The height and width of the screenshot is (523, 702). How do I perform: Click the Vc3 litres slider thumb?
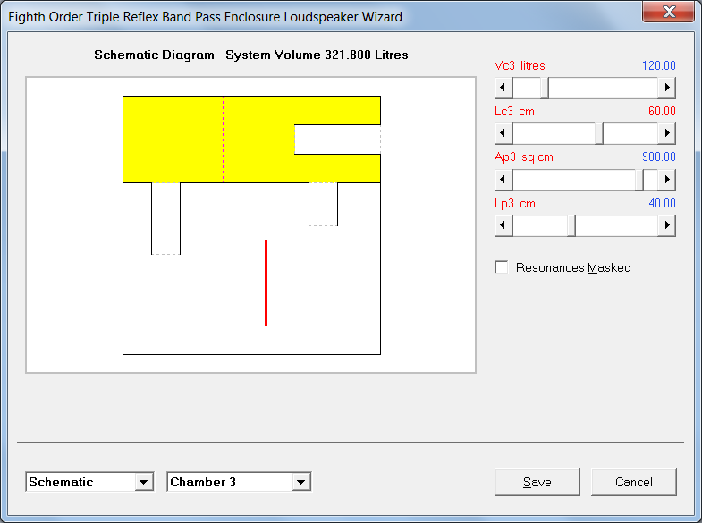tap(545, 88)
